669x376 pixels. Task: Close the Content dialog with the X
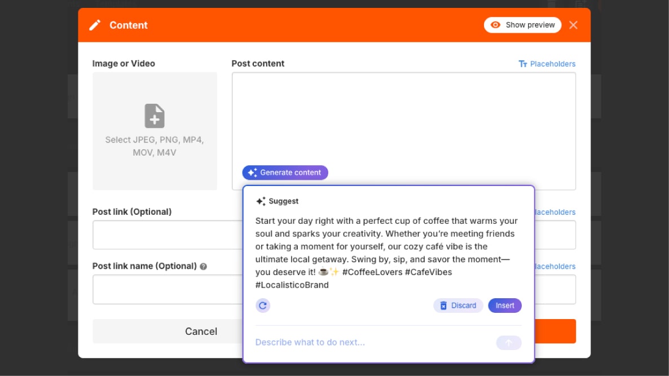pyautogui.click(x=573, y=25)
